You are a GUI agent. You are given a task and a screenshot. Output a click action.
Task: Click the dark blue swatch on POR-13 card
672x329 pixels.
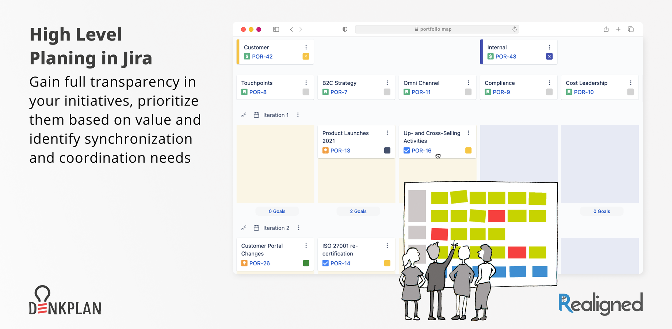[387, 150]
